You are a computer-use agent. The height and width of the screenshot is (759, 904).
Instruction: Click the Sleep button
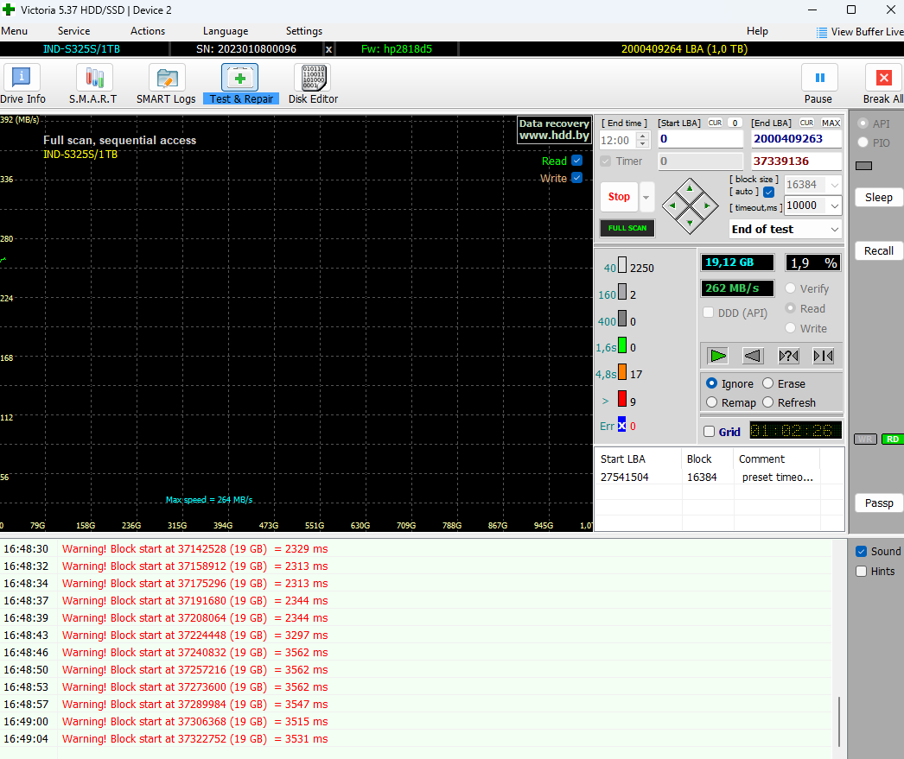879,198
